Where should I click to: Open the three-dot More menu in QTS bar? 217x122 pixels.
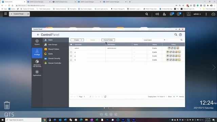206,14
